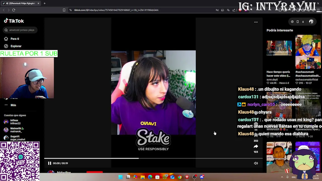Click the cast screen toolbar icon
The height and width of the screenshot is (181, 322).
click(223, 10)
